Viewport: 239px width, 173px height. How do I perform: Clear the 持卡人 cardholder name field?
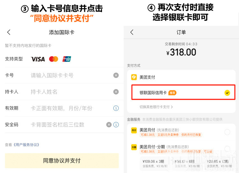(x=116, y=92)
